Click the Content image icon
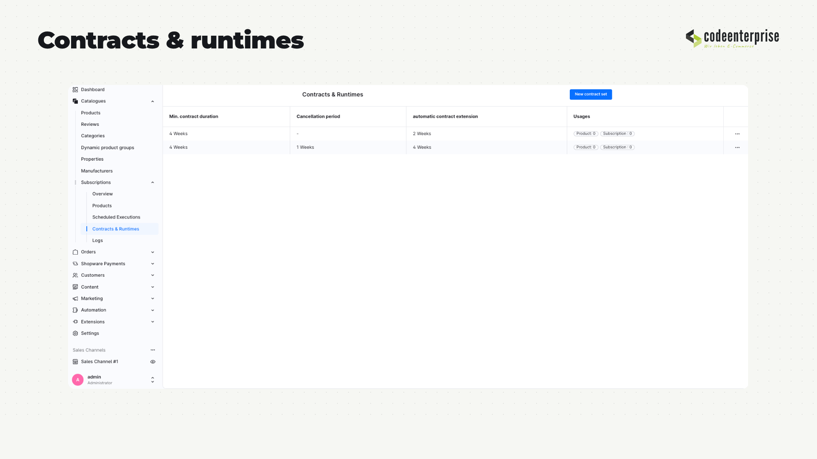This screenshot has width=817, height=459. tap(75, 287)
